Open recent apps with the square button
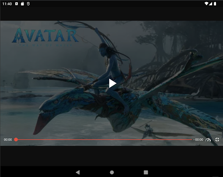Image resolution: width=223 pixels, height=177 pixels. (x=146, y=172)
